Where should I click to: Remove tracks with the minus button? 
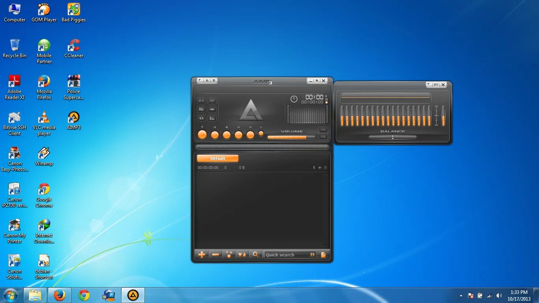point(215,255)
